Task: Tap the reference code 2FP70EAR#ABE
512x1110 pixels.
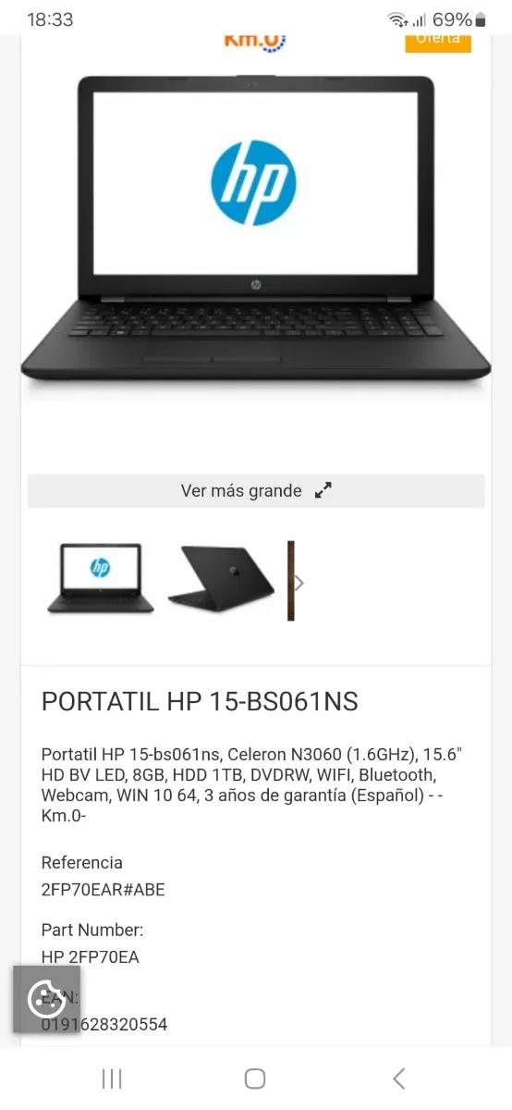Action: point(104,890)
